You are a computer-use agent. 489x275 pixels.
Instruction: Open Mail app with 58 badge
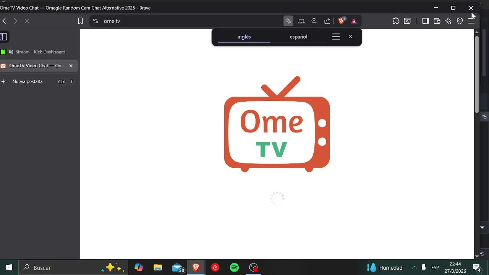tap(178, 267)
